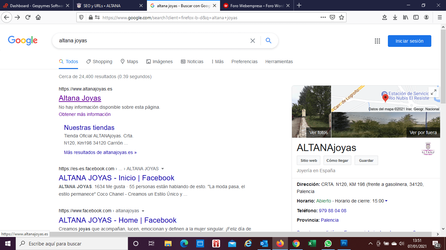Click the Guardar button
This screenshot has width=446, height=250.
click(366, 160)
